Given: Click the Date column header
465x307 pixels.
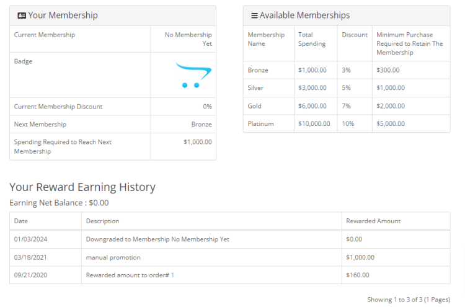Looking at the screenshot, I should 21,221.
